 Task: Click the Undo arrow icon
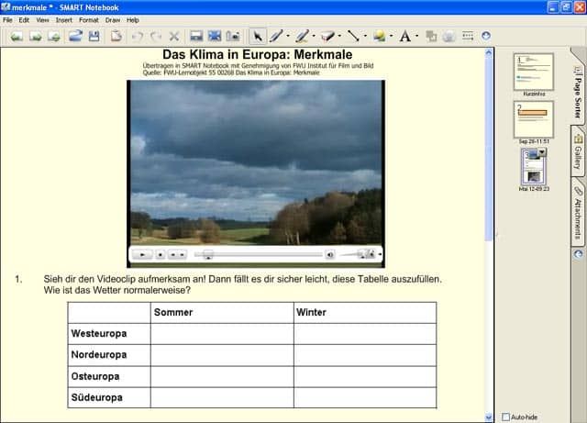tap(138, 37)
